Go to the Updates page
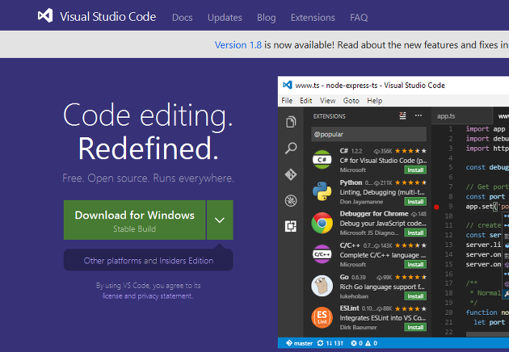This screenshot has height=352, width=509. pos(225,18)
